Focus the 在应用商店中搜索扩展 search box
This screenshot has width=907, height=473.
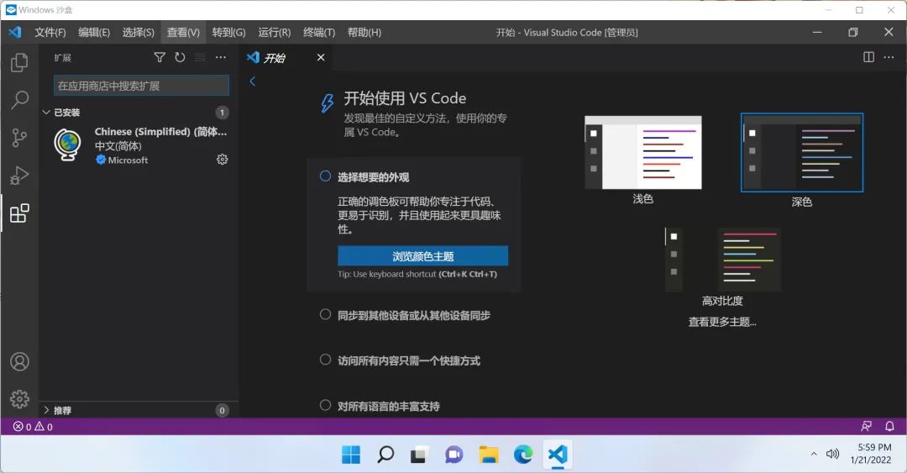142,86
